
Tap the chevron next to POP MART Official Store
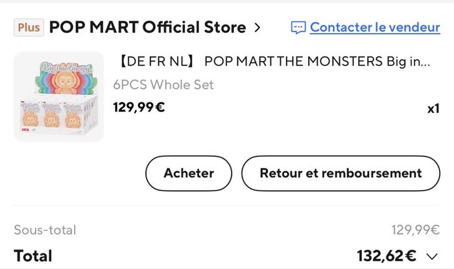257,27
